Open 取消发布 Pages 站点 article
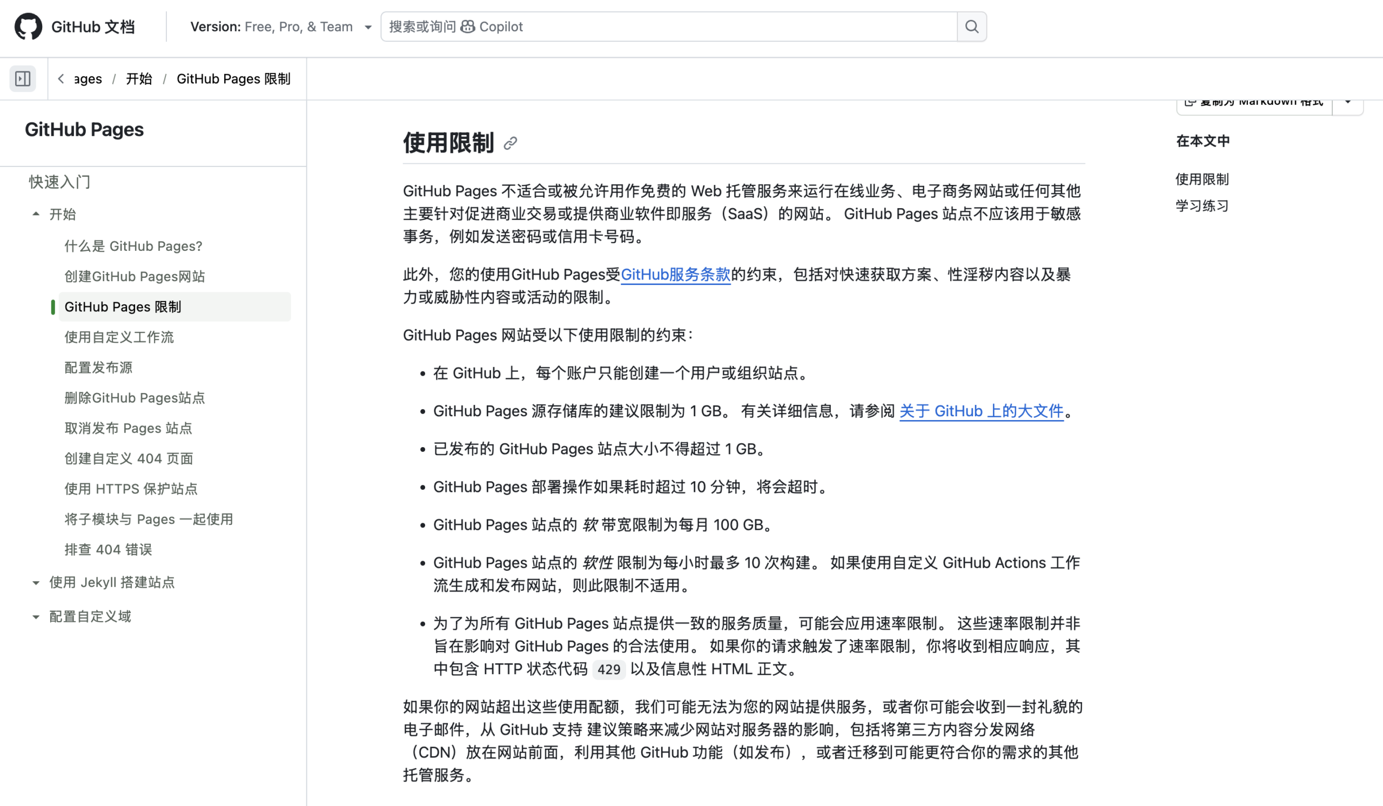The image size is (1383, 806). 129,428
